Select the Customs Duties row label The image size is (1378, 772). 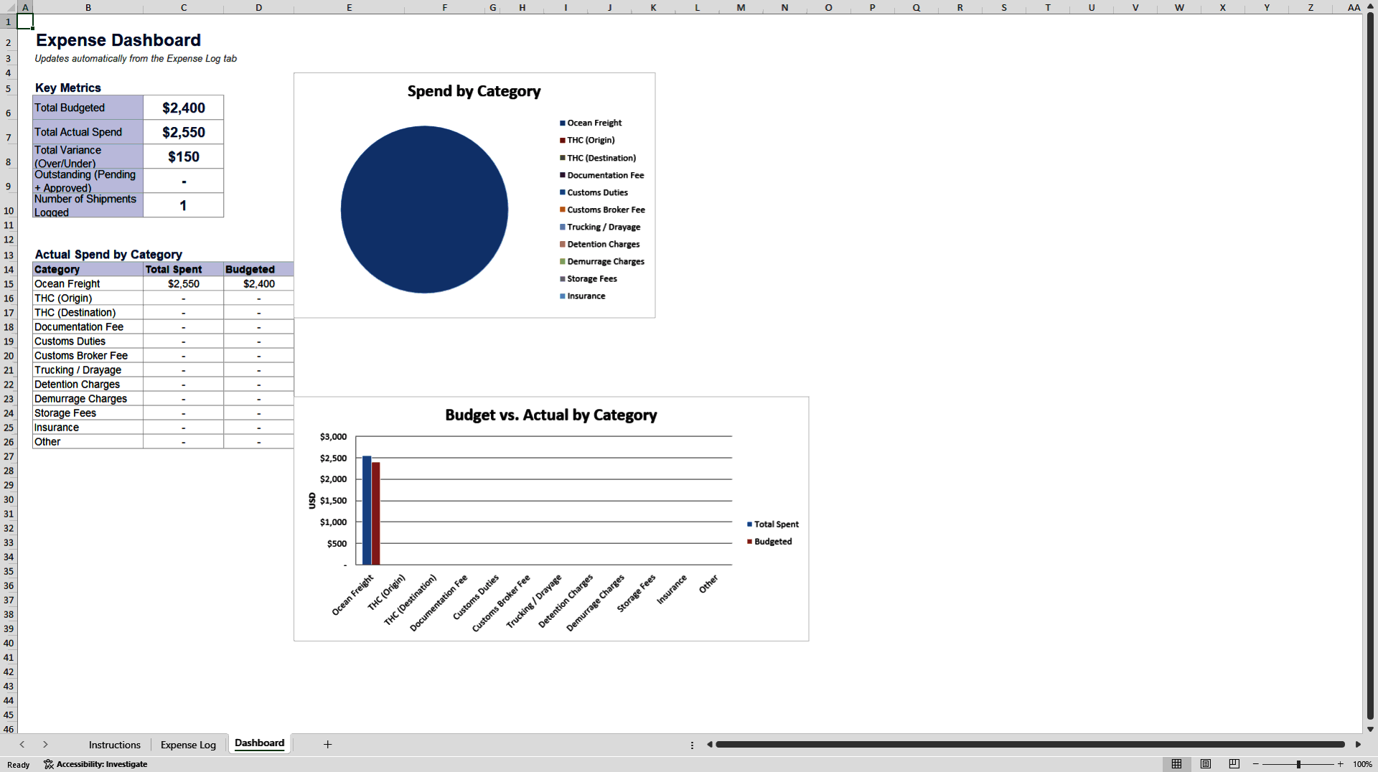coord(88,342)
